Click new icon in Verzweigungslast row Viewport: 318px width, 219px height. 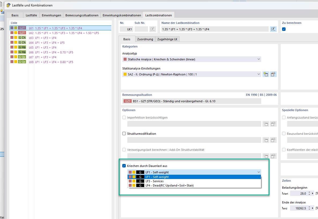(266, 156)
